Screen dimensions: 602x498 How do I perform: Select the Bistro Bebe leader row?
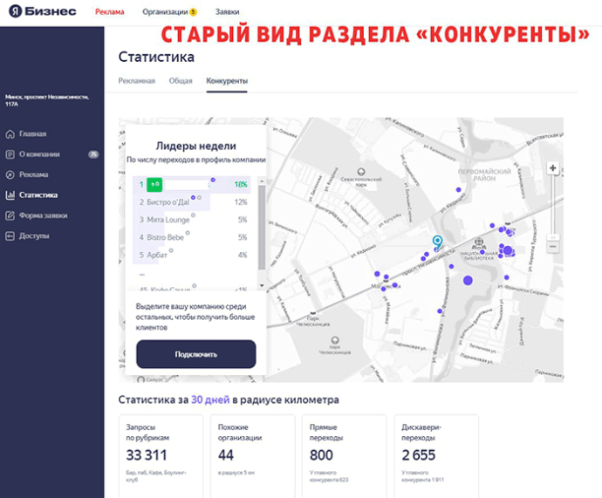tap(192, 237)
